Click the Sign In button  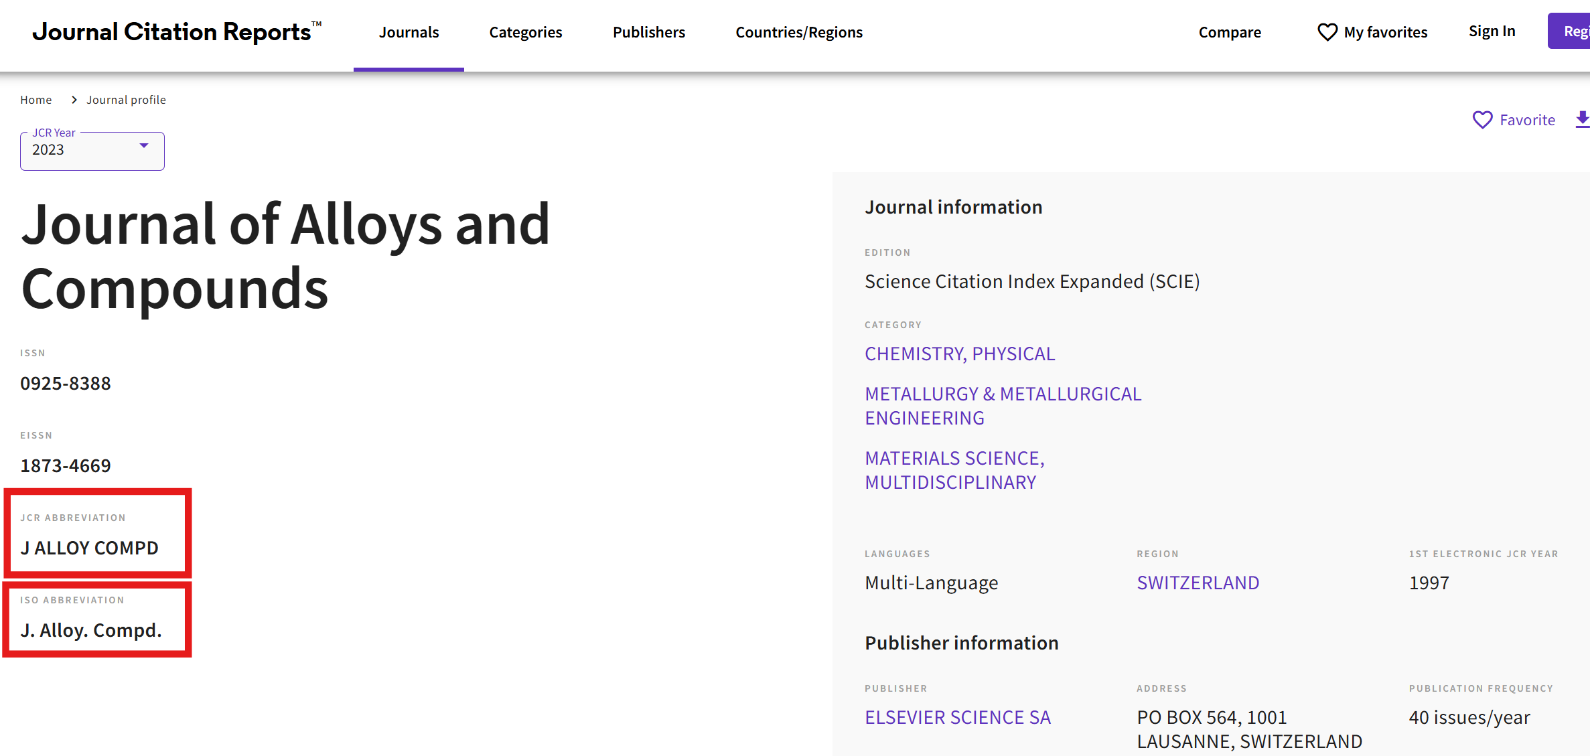pyautogui.click(x=1492, y=31)
